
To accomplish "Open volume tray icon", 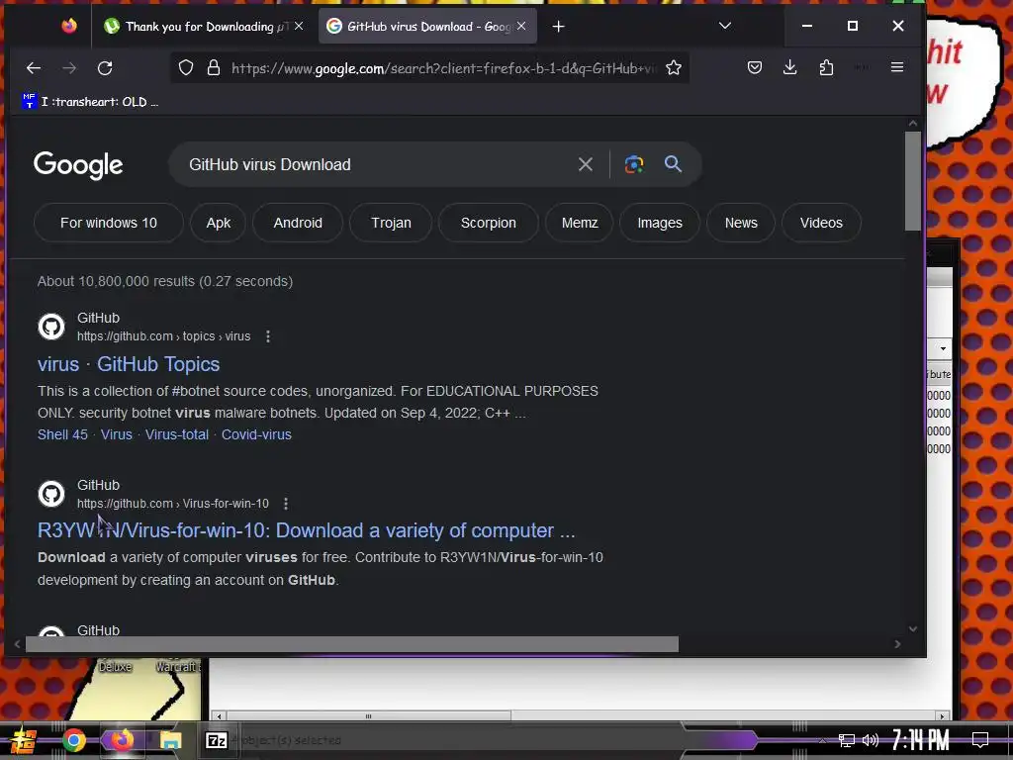I will pos(871,740).
